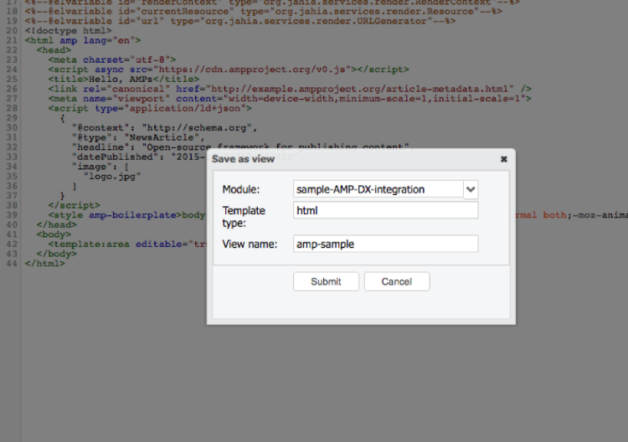Click the closing '</script>' line
The width and height of the screenshot is (628, 442).
click(74, 205)
